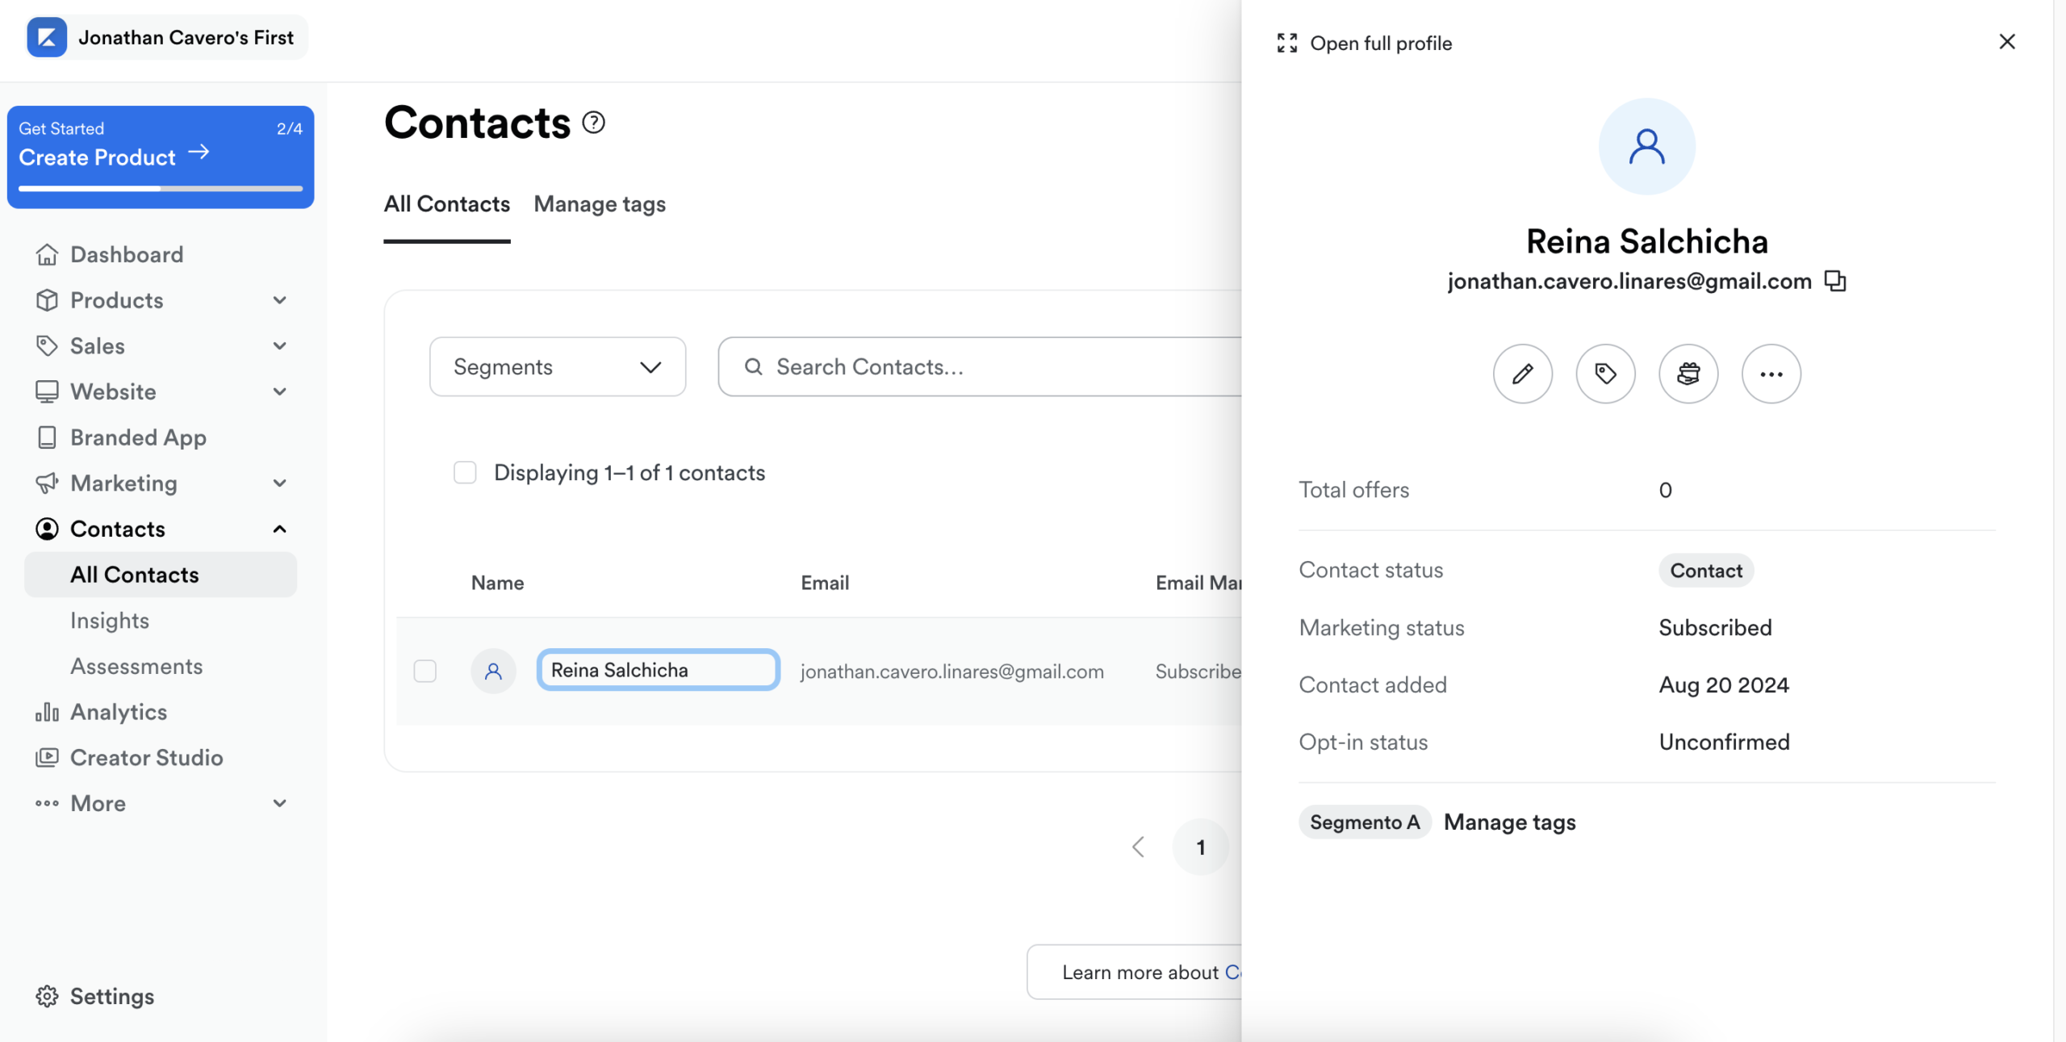Click the Contact status badge
The width and height of the screenshot is (2066, 1042).
coord(1706,571)
